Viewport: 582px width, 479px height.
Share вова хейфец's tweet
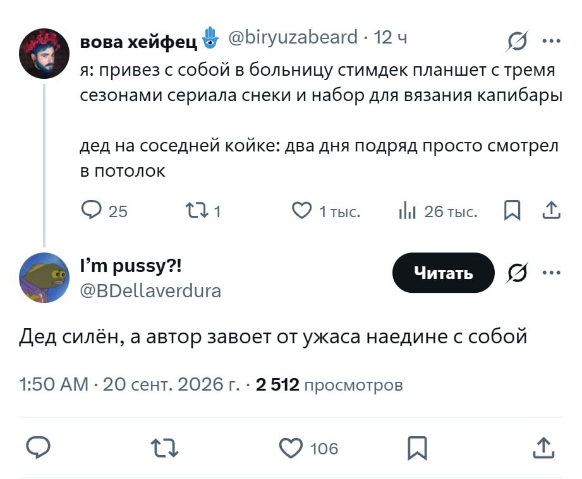point(551,211)
